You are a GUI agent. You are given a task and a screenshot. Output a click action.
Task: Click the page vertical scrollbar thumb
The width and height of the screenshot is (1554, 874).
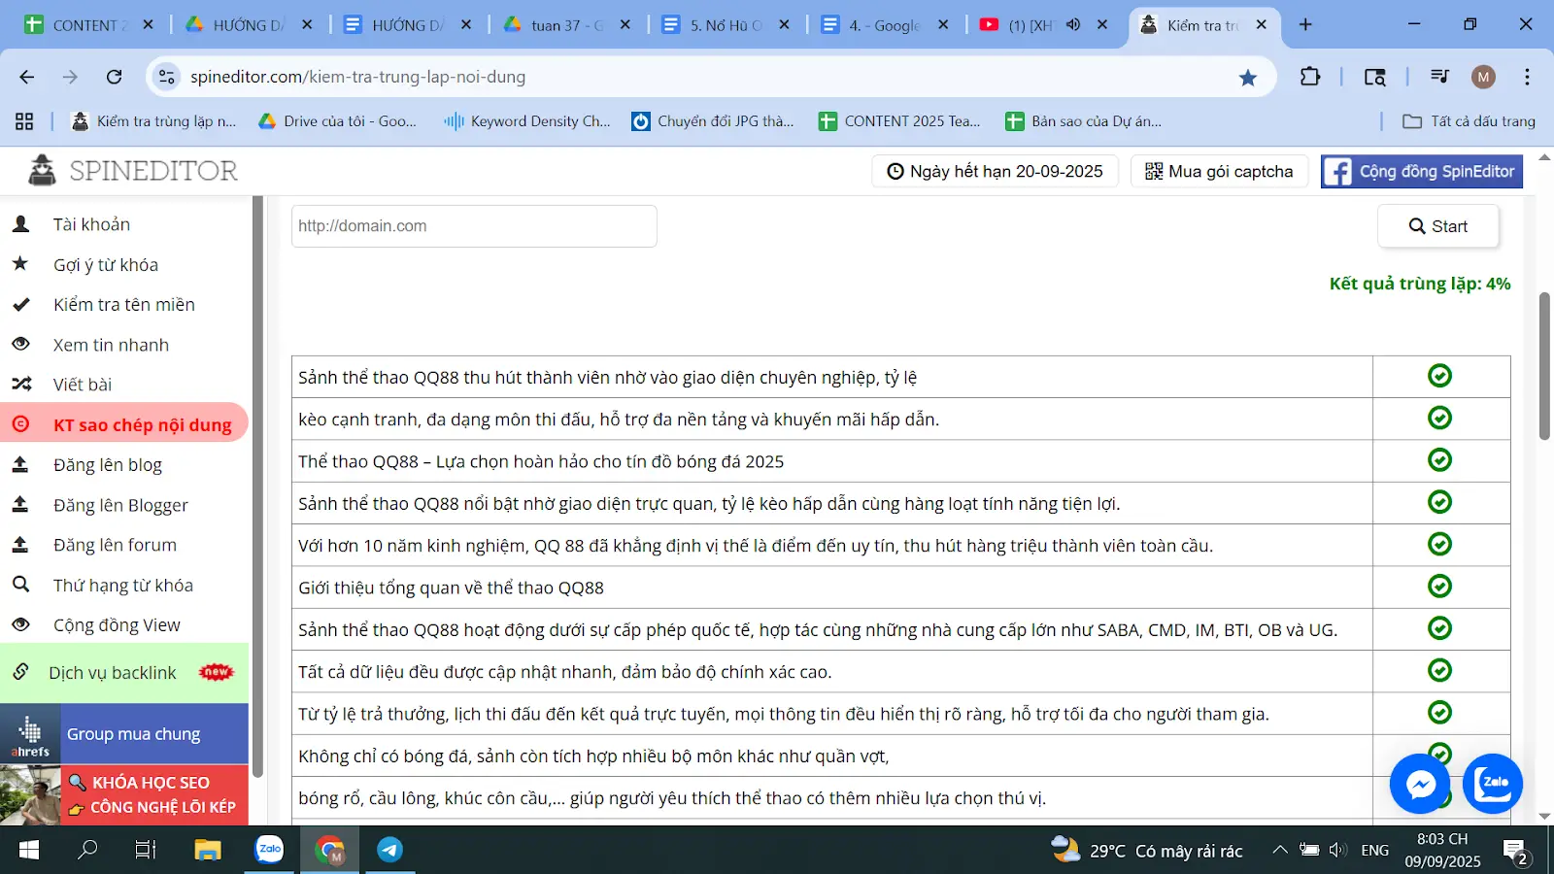point(1544,365)
